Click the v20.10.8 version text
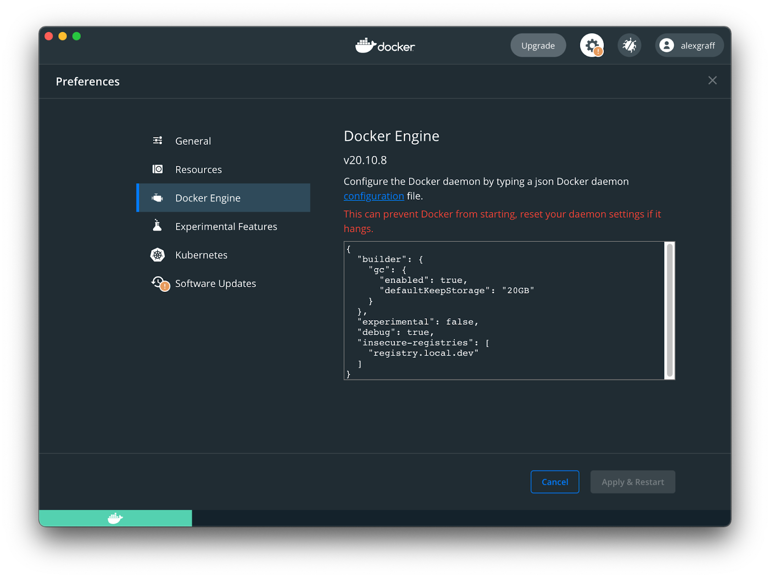This screenshot has width=770, height=578. (x=365, y=160)
